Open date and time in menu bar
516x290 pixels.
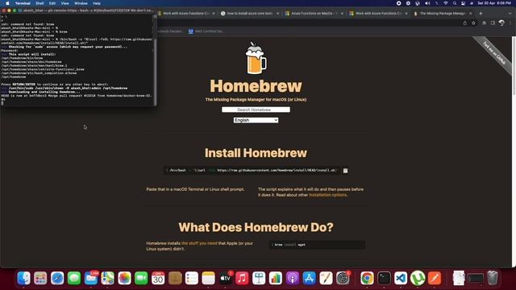pyautogui.click(x=494, y=3)
